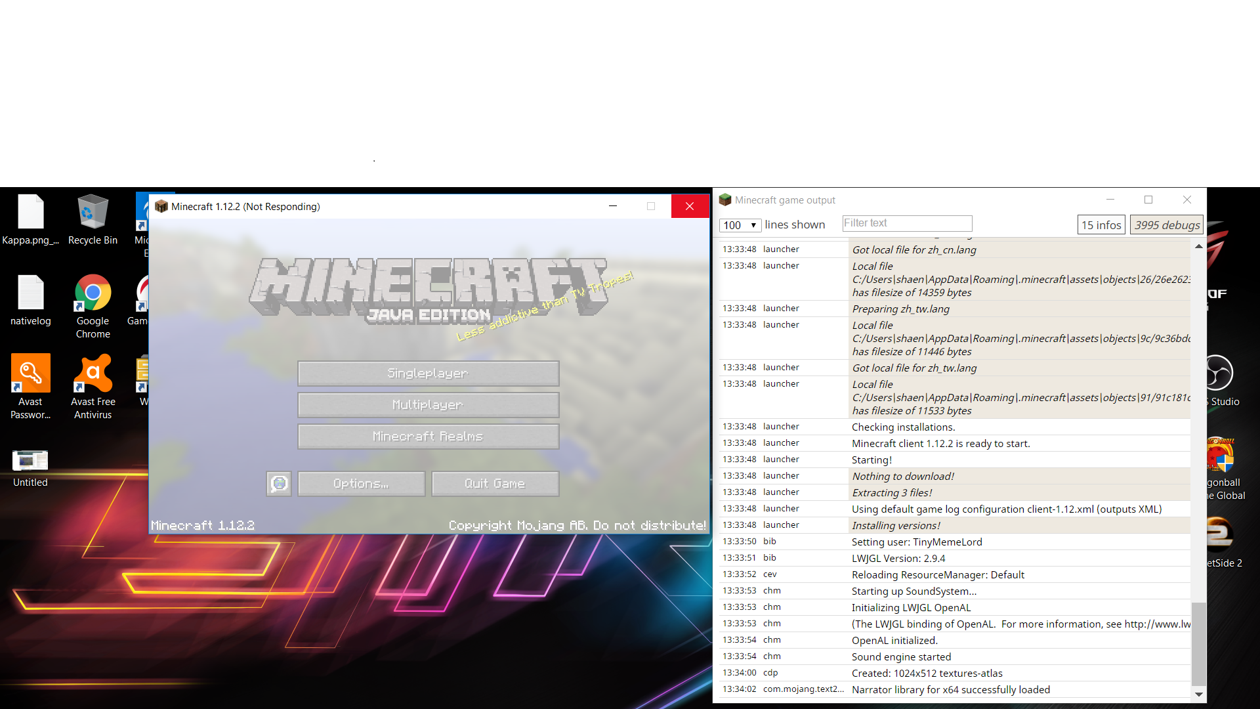This screenshot has height=709, width=1260.
Task: Click the Multiplayer button
Action: click(x=428, y=405)
